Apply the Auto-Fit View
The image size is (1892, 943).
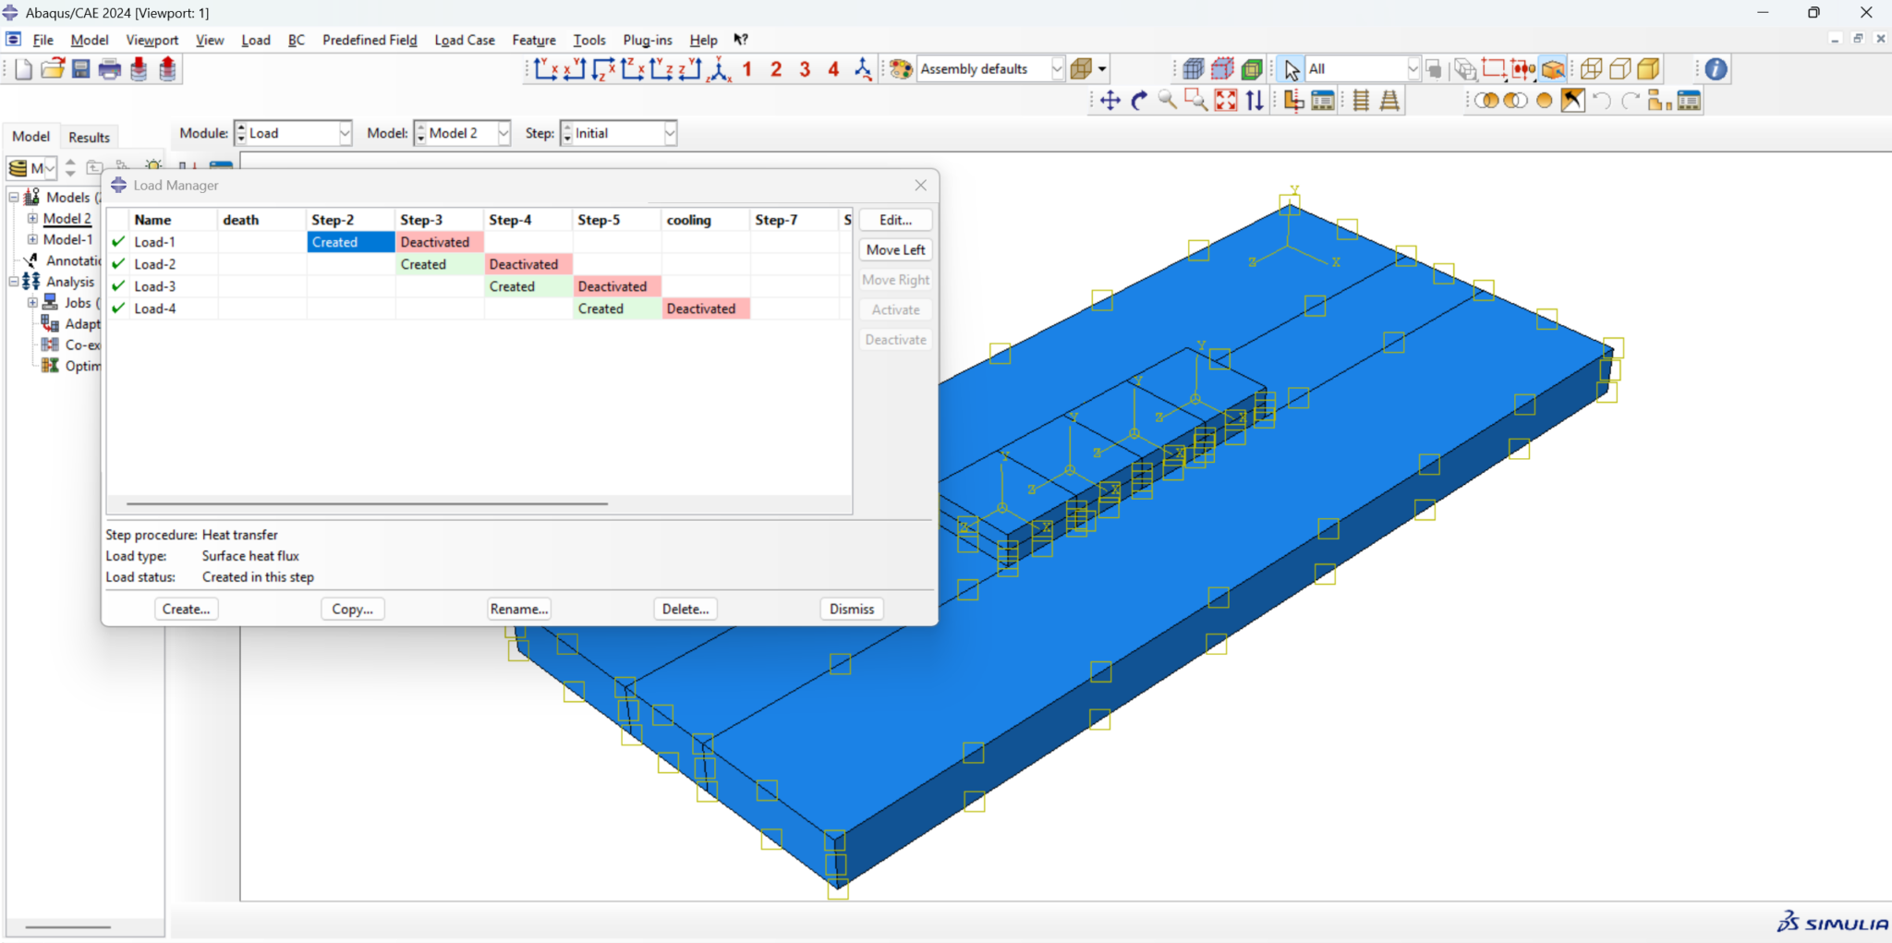1226,101
